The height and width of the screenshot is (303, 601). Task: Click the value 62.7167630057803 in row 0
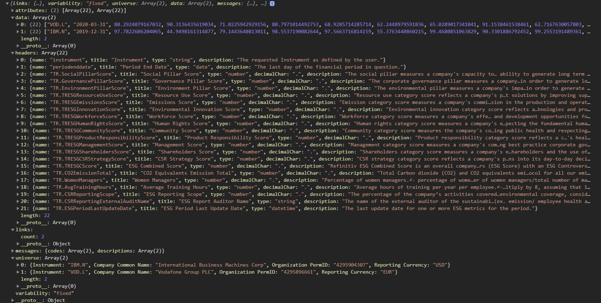(558, 25)
